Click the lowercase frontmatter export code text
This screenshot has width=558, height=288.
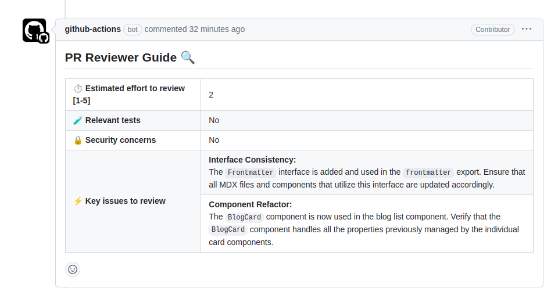point(428,172)
